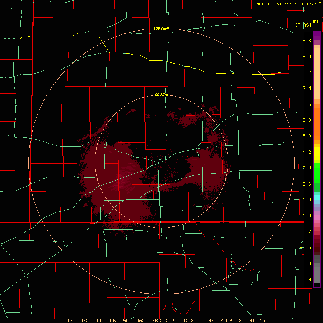Pick the pale peach color bar segment

[x=317, y=74]
